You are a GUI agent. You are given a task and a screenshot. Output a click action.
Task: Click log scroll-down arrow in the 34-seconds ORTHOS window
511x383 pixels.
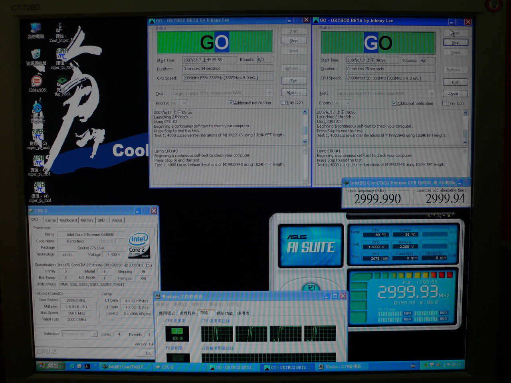coord(305,142)
